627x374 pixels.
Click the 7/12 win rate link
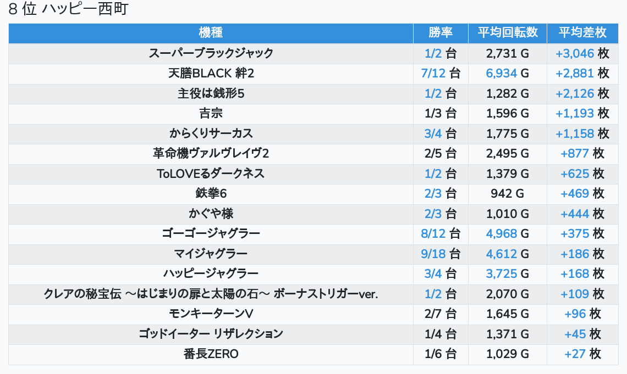point(433,74)
